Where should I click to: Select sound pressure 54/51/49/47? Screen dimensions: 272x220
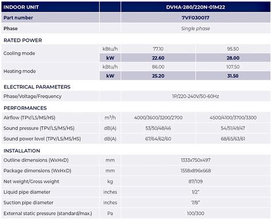click(x=233, y=128)
